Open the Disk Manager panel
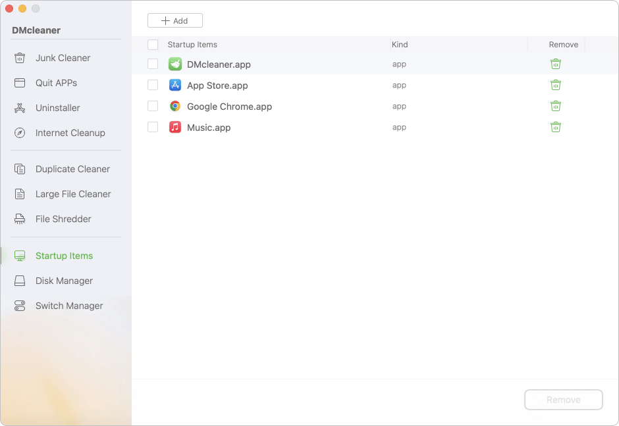619x426 pixels. [63, 281]
